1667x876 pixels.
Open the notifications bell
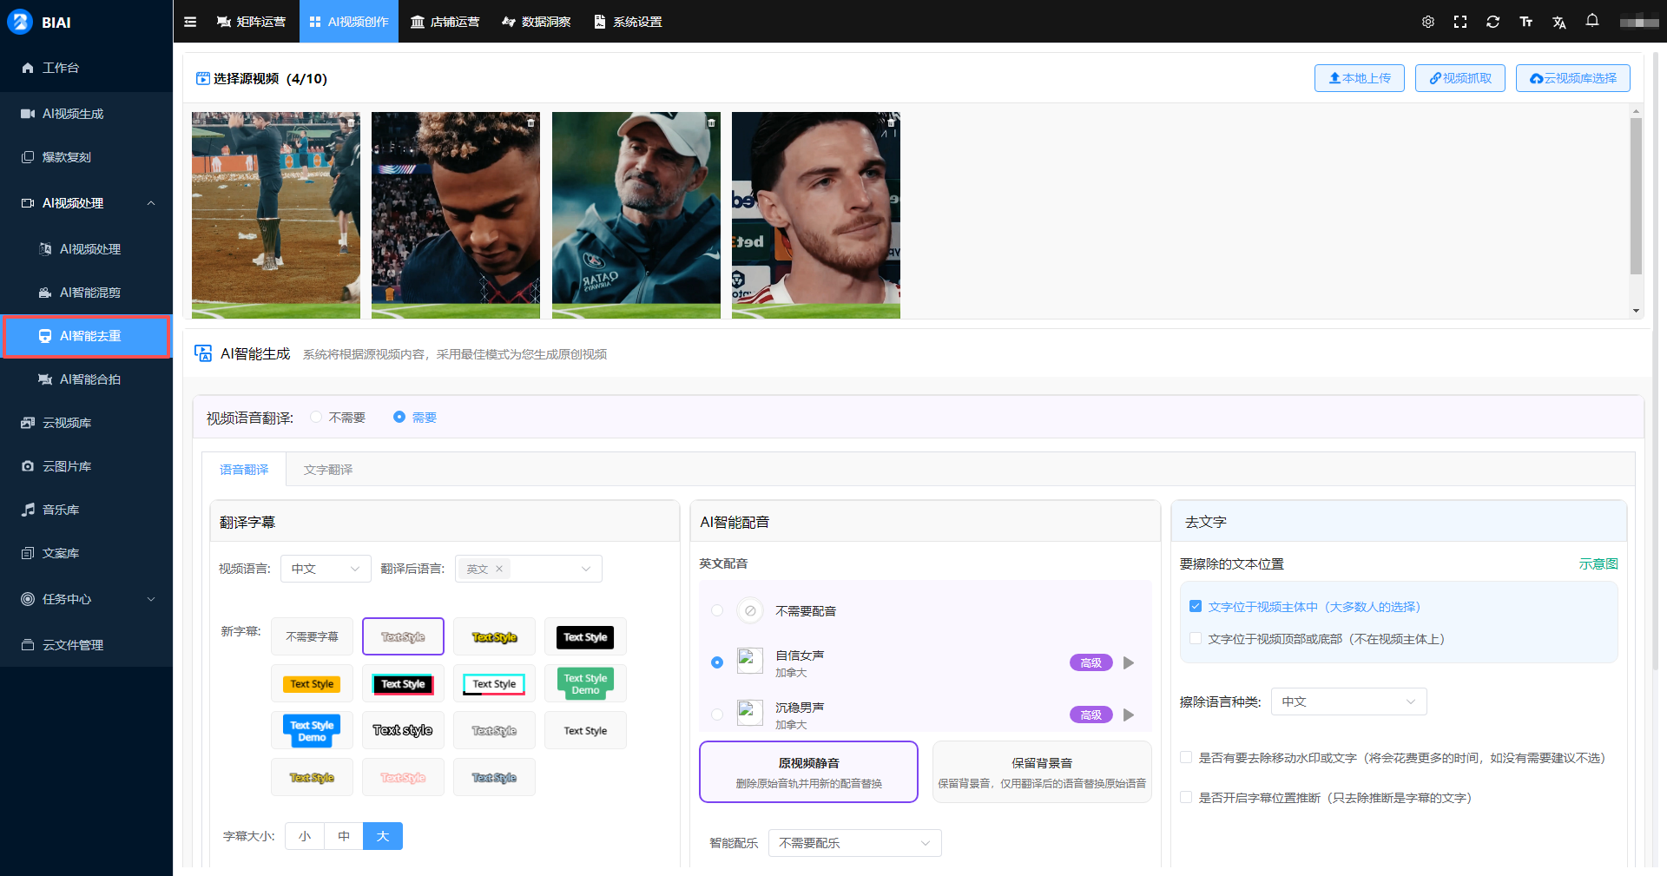tap(1592, 20)
